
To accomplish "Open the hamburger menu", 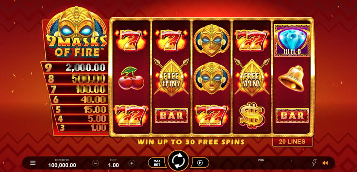I will (33, 163).
